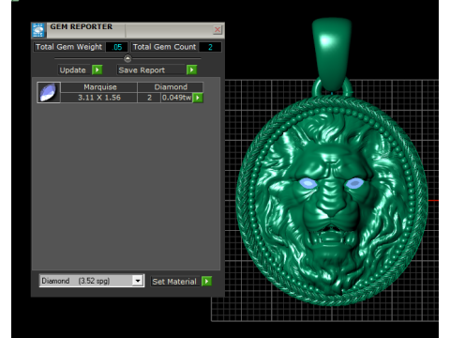Select the pendant bail on the model

coord(332,54)
